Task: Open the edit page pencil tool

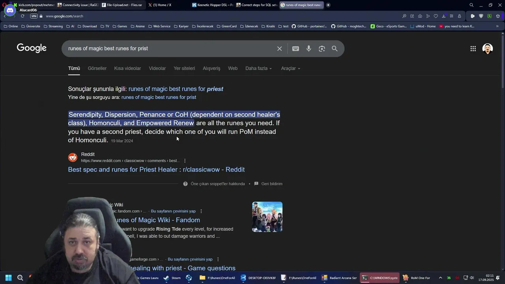Action: 412,16
